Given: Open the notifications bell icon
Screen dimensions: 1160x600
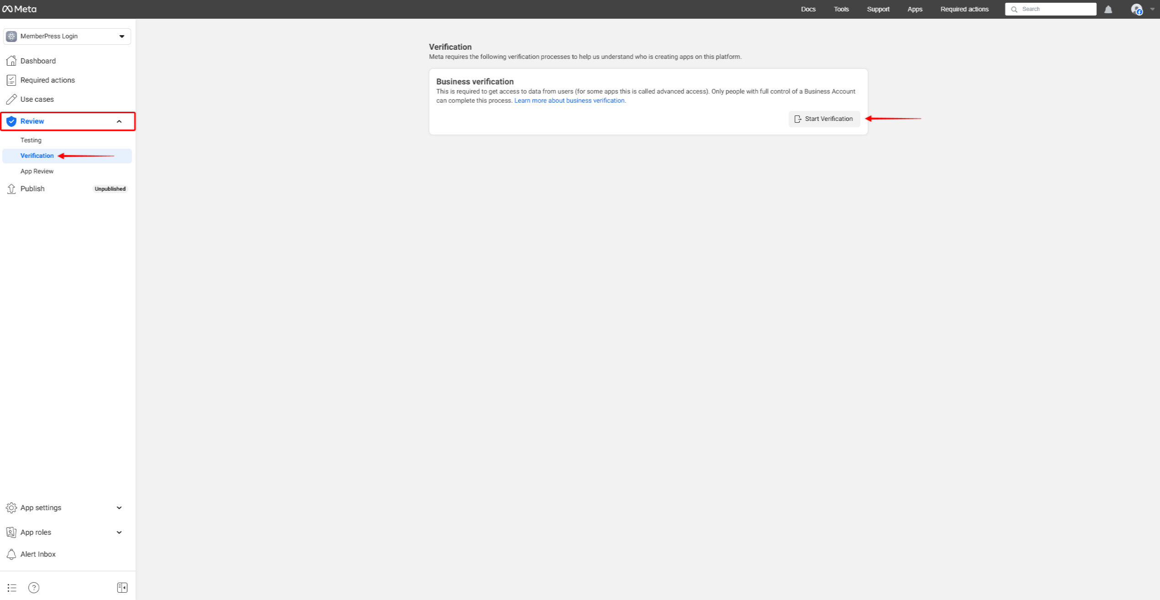Looking at the screenshot, I should (1108, 10).
